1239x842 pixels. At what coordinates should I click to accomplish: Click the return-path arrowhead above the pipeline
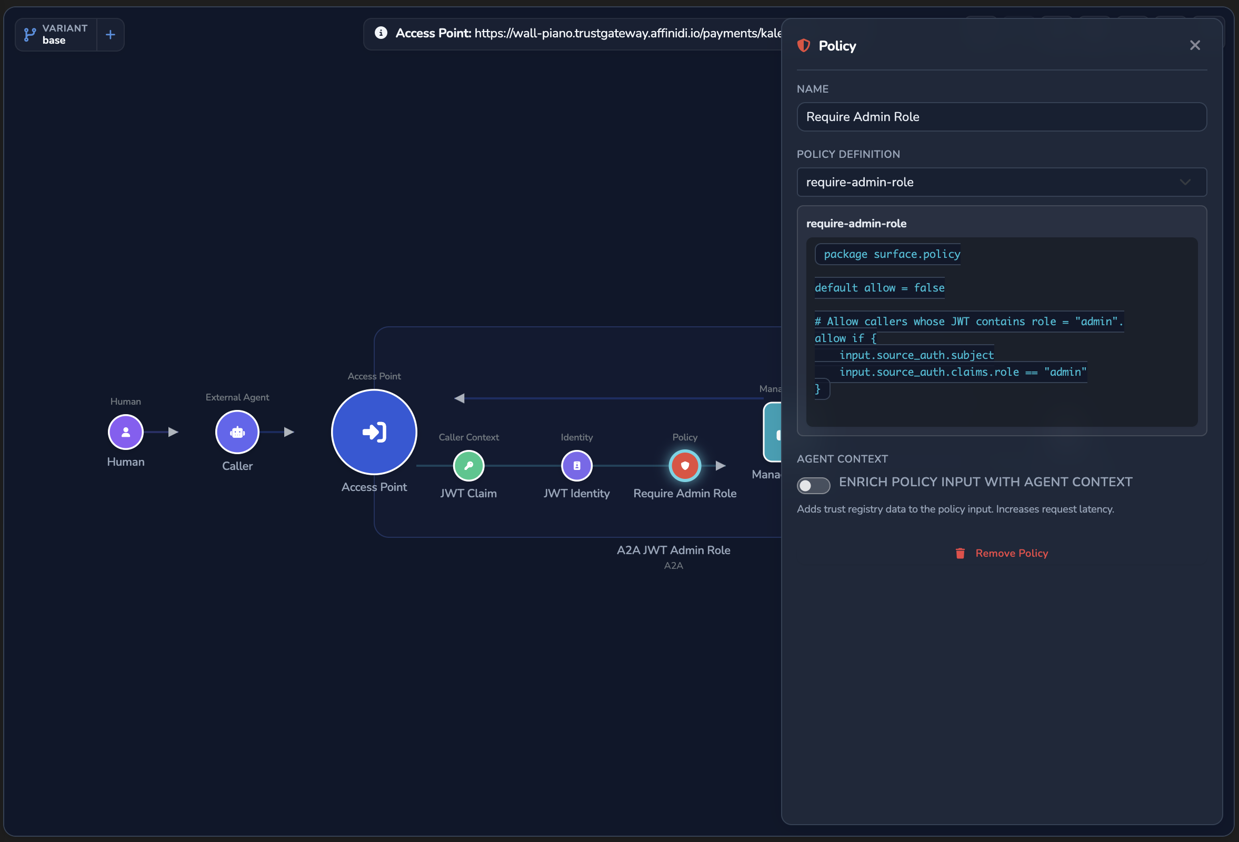pyautogui.click(x=459, y=398)
